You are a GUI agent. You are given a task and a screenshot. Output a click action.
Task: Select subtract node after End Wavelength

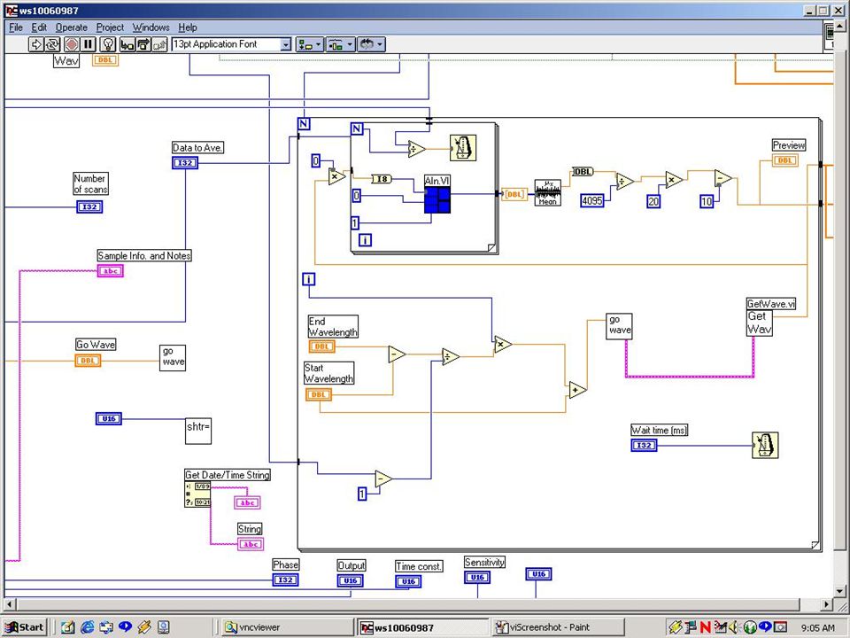coord(397,354)
